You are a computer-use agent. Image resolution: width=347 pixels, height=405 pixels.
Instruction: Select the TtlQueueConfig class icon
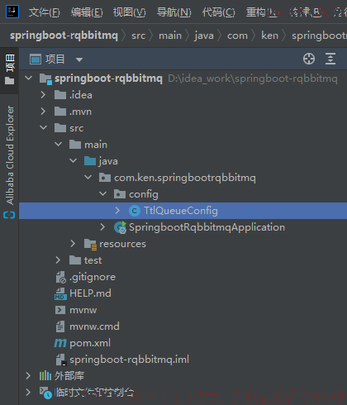[135, 211]
